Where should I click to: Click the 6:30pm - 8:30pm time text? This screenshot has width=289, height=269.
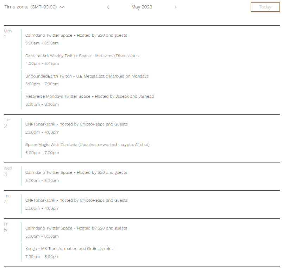click(42, 104)
